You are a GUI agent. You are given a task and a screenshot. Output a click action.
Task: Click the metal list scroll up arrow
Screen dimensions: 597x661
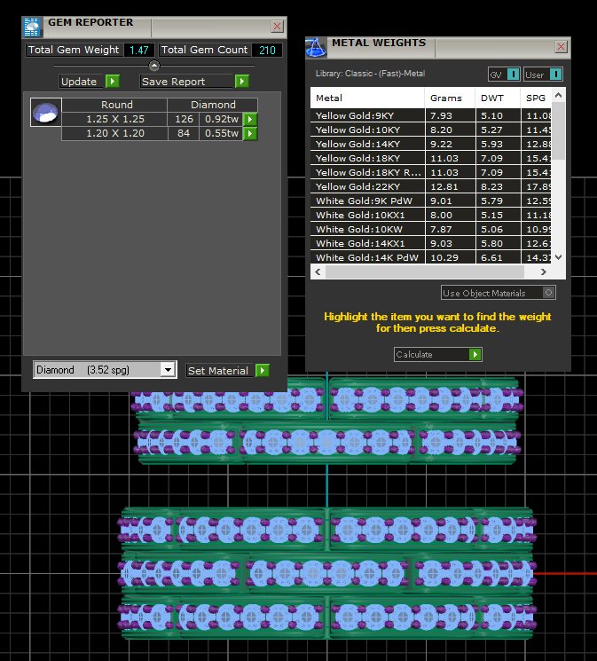click(559, 95)
